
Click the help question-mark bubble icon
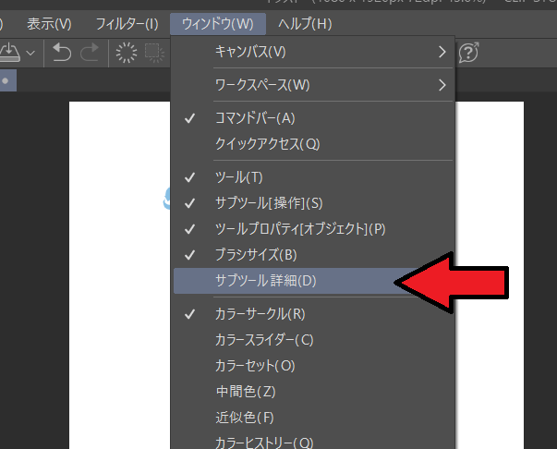[x=469, y=53]
